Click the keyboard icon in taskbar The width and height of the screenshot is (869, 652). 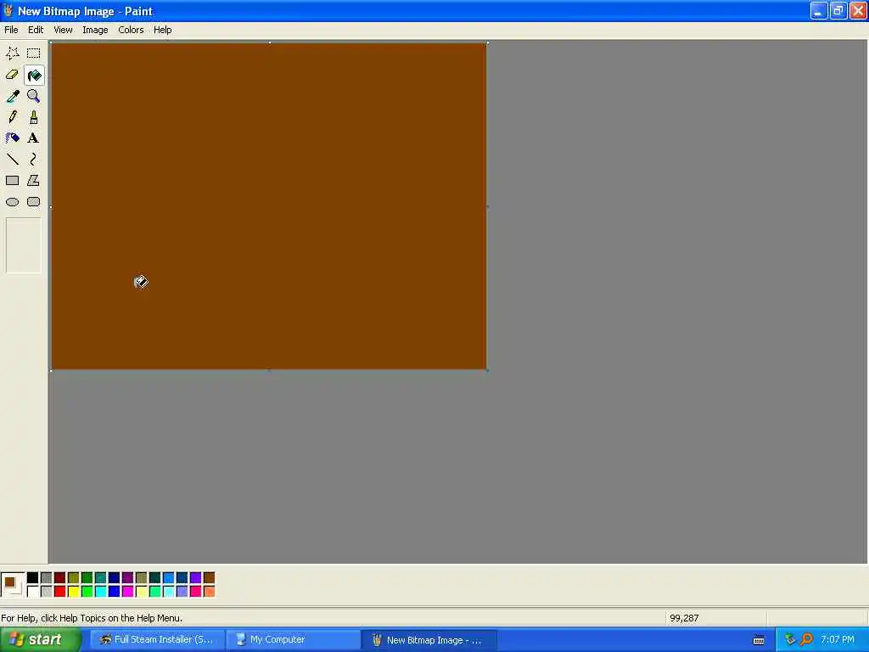click(759, 640)
